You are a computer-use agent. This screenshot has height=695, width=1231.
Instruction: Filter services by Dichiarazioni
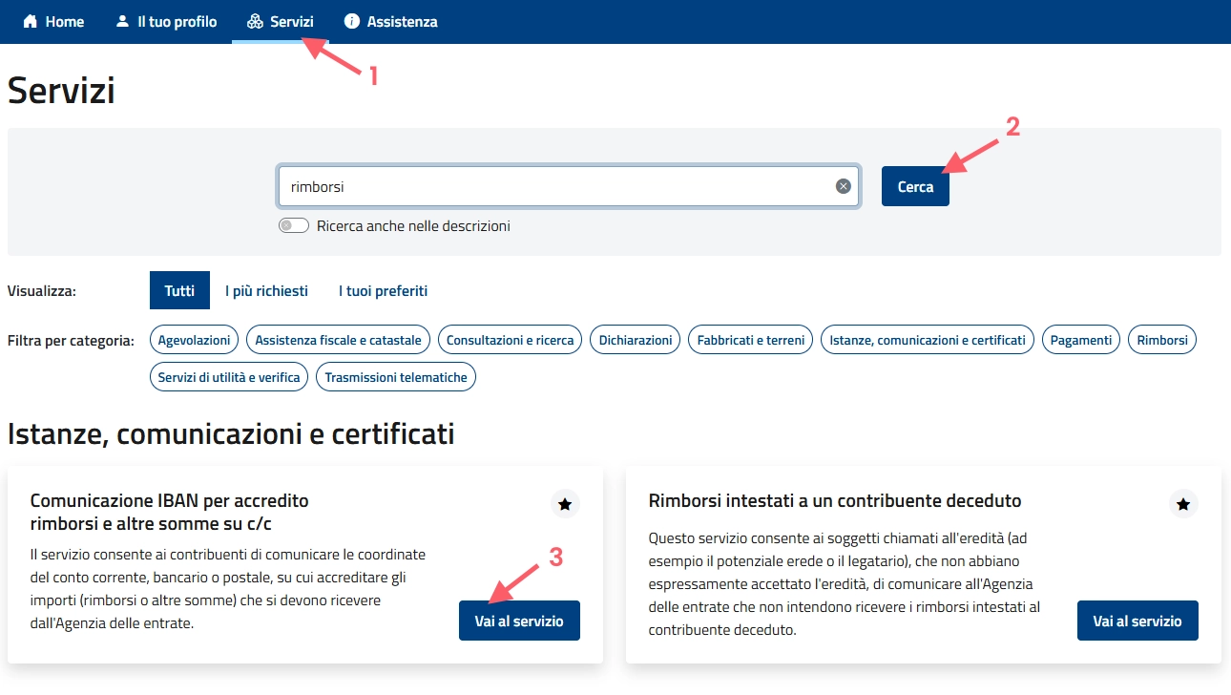point(635,339)
